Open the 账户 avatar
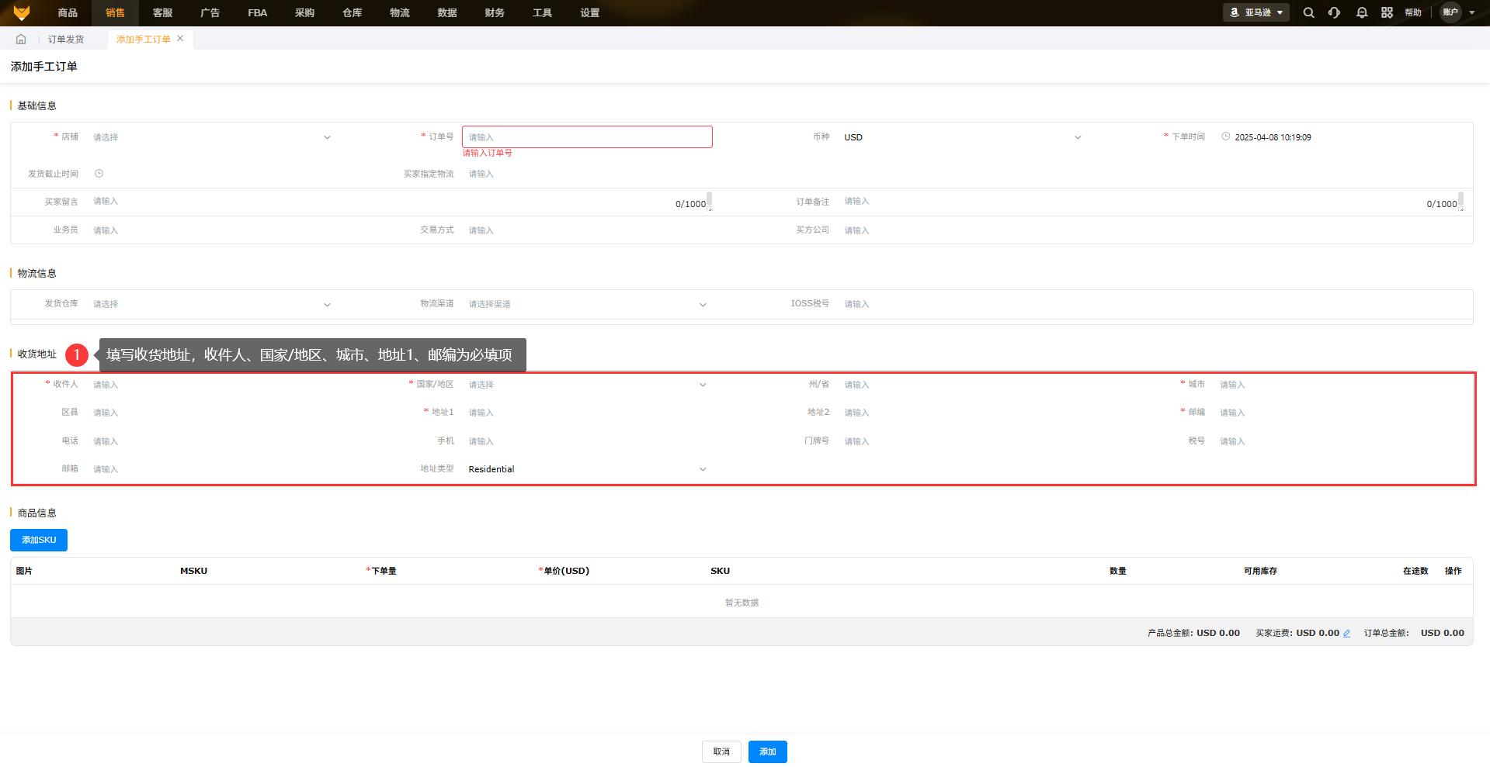This screenshot has height=767, width=1490. coord(1450,12)
